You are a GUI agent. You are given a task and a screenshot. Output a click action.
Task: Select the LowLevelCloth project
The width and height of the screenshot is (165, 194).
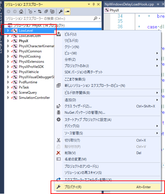click(x=30, y=36)
